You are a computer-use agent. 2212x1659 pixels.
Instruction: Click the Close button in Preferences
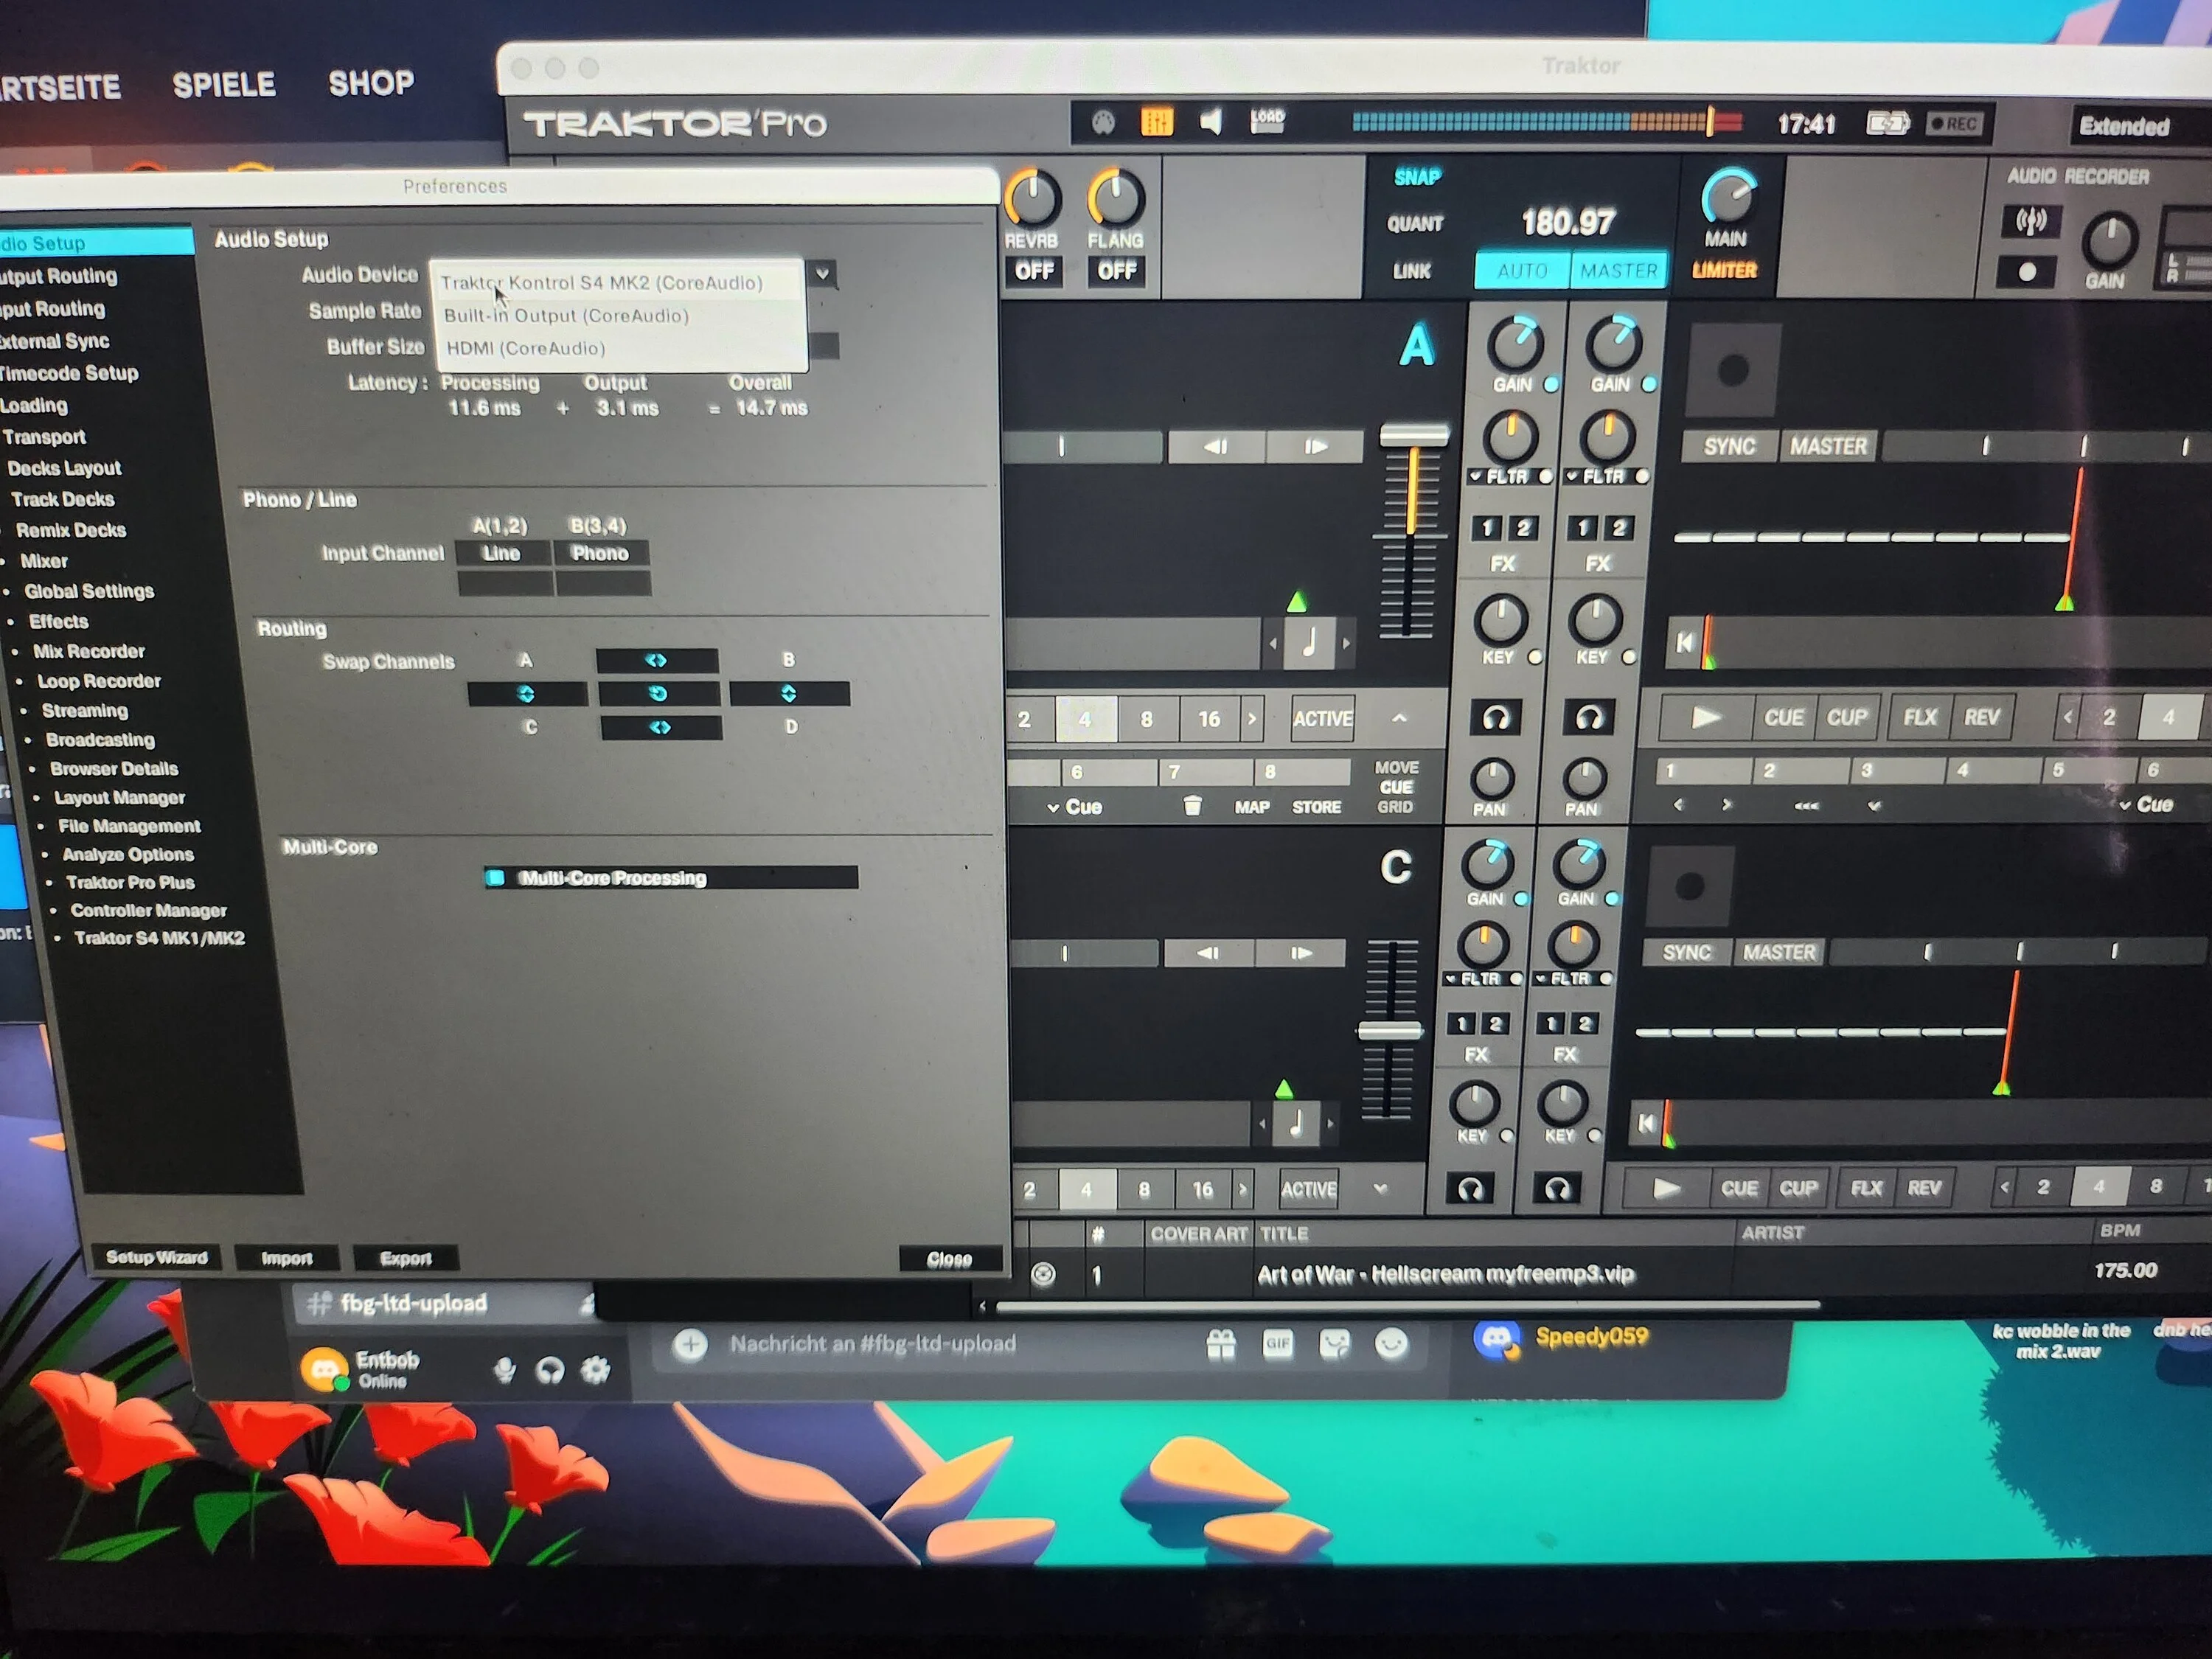coord(948,1259)
